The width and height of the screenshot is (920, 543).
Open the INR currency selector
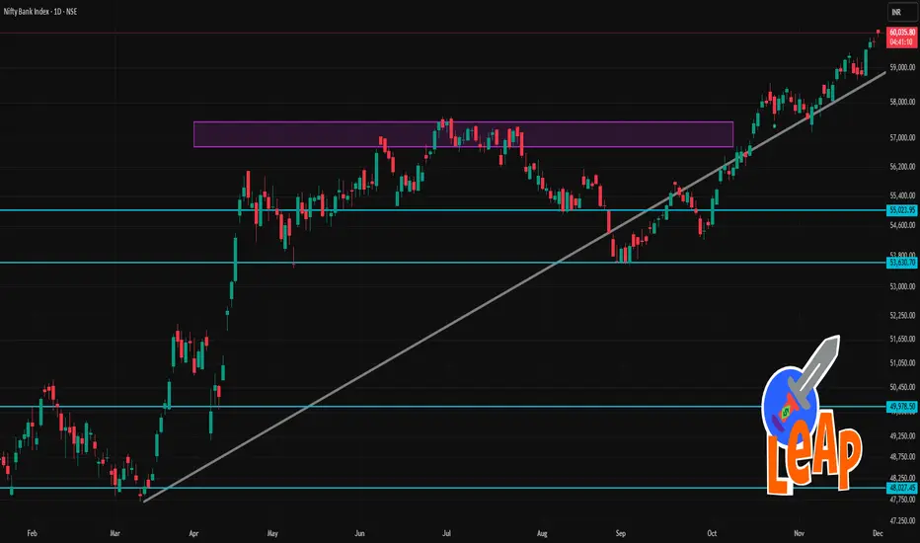(x=902, y=12)
